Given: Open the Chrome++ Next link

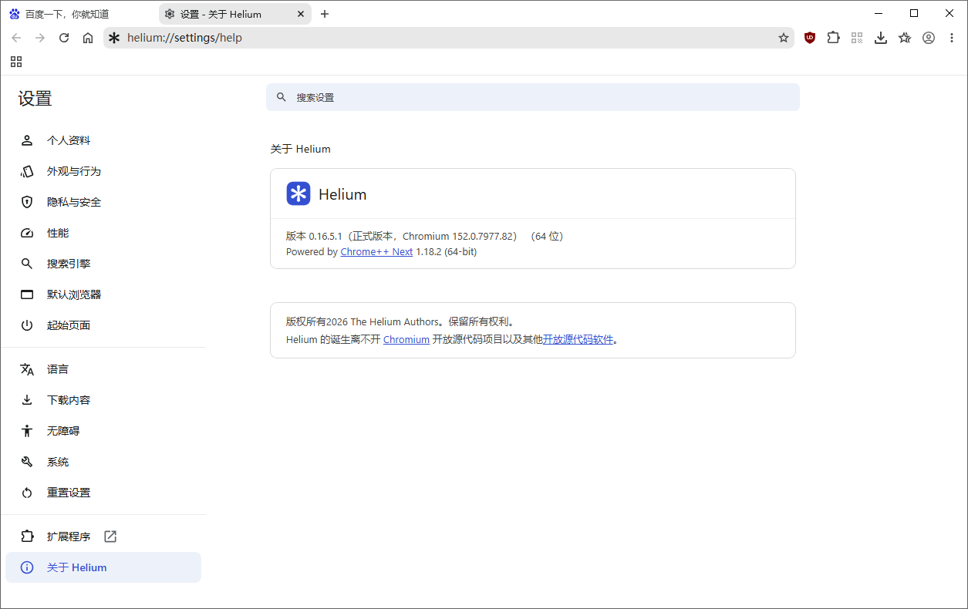Looking at the screenshot, I should click(x=376, y=252).
